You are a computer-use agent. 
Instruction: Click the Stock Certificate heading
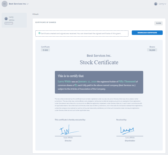(x=99, y=62)
